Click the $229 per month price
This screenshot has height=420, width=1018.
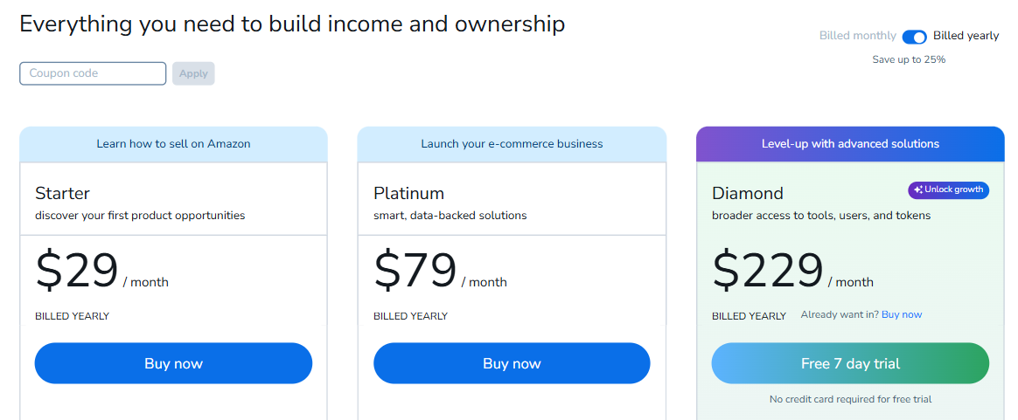767,271
